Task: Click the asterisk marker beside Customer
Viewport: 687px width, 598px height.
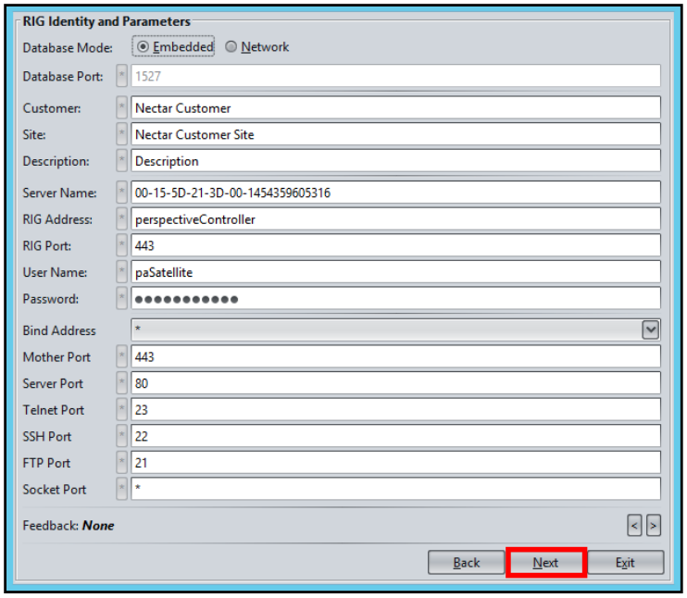Action: coord(122,107)
